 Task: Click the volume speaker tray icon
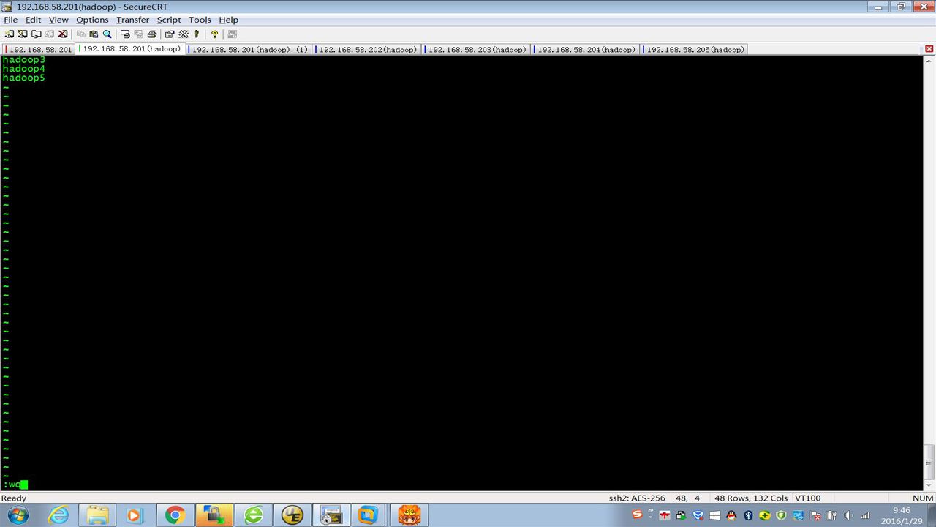pos(848,515)
